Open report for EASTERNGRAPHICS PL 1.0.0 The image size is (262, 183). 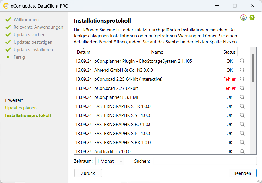(x=242, y=134)
